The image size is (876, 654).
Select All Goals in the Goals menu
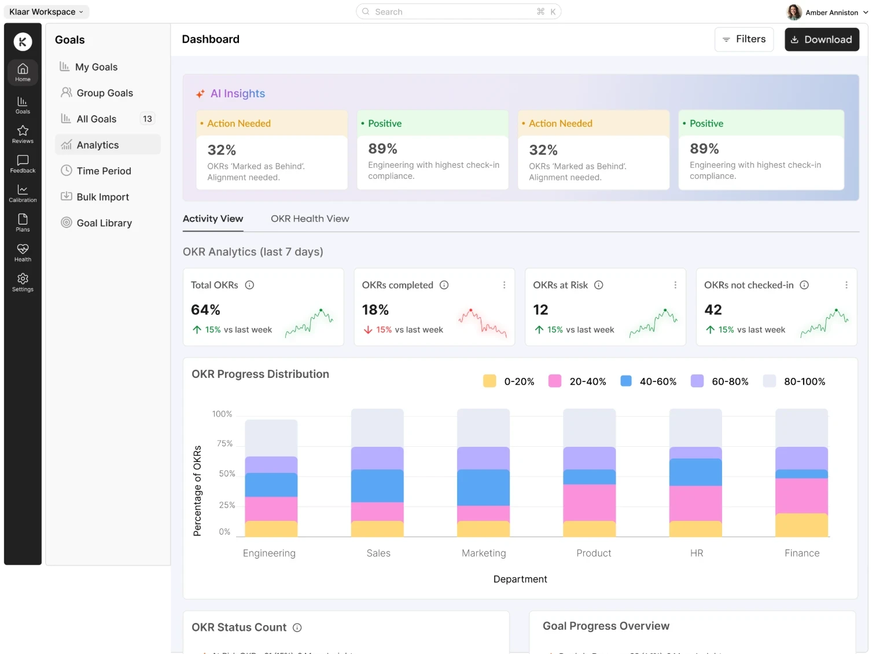tap(108, 119)
